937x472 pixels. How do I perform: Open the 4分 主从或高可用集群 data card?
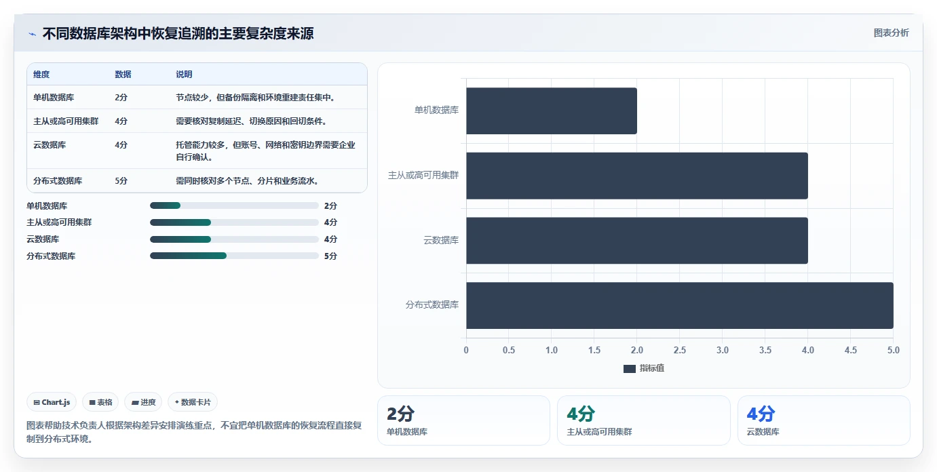pos(644,420)
